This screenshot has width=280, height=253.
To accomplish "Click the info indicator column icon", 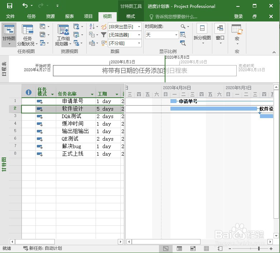I will [x=29, y=92].
